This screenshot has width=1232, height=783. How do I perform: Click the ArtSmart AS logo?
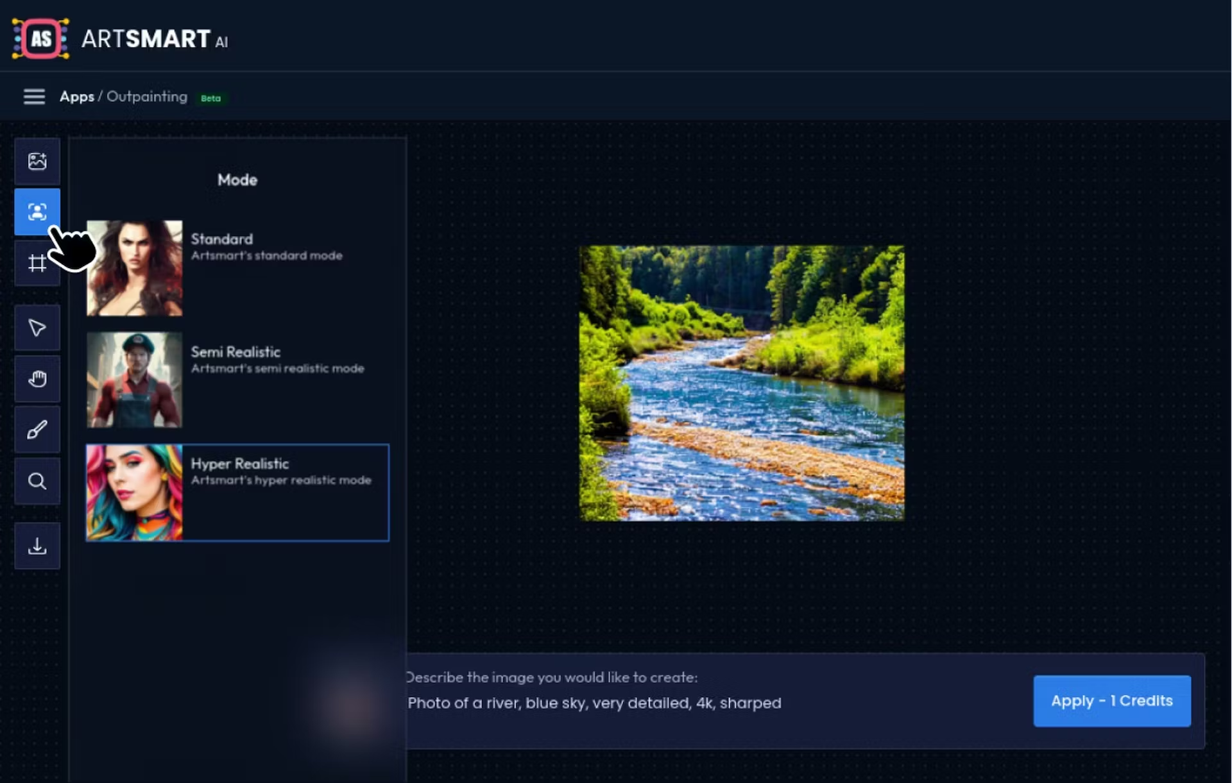point(40,39)
